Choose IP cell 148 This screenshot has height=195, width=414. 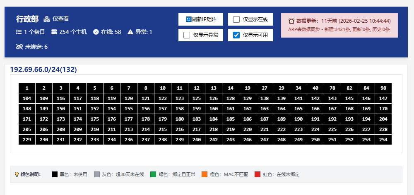(27, 109)
